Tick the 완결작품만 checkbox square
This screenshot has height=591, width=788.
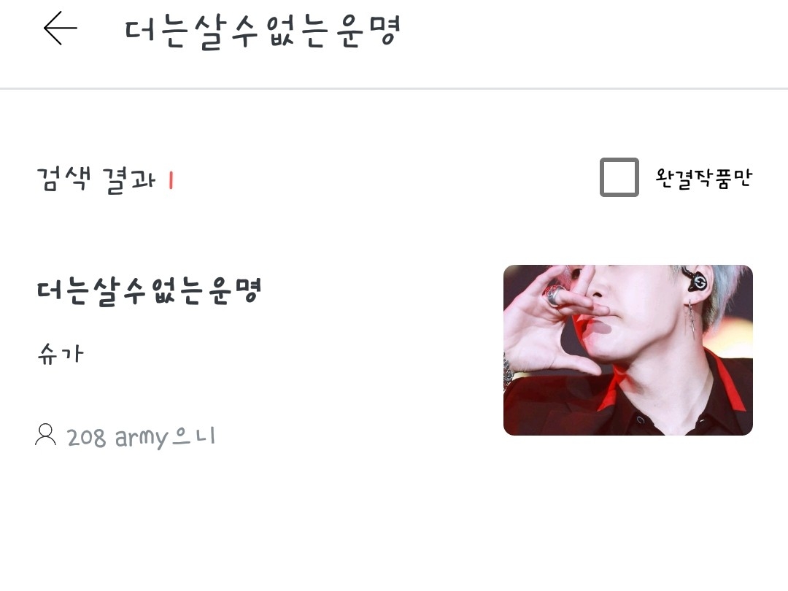pyautogui.click(x=619, y=177)
